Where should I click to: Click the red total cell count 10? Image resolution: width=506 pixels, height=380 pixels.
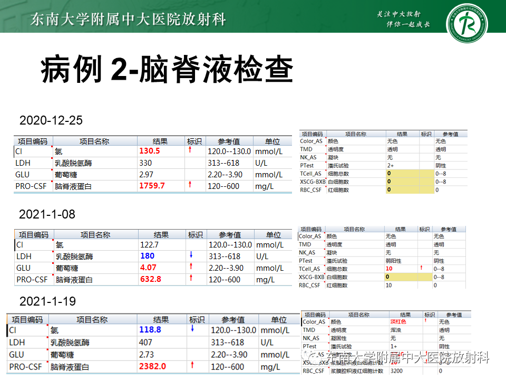pyautogui.click(x=389, y=269)
